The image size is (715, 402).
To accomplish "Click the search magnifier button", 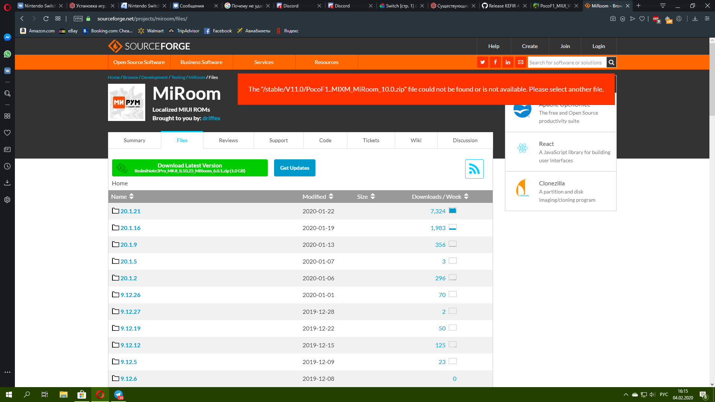I will pyautogui.click(x=611, y=62).
